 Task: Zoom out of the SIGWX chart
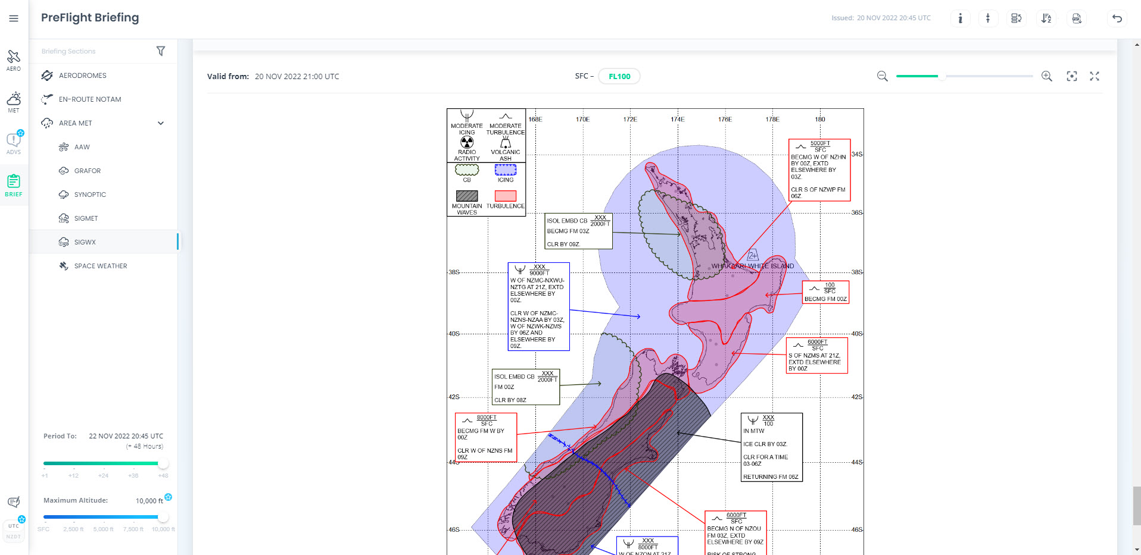(x=882, y=76)
